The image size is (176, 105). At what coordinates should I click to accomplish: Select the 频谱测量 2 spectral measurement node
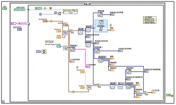click(x=73, y=49)
